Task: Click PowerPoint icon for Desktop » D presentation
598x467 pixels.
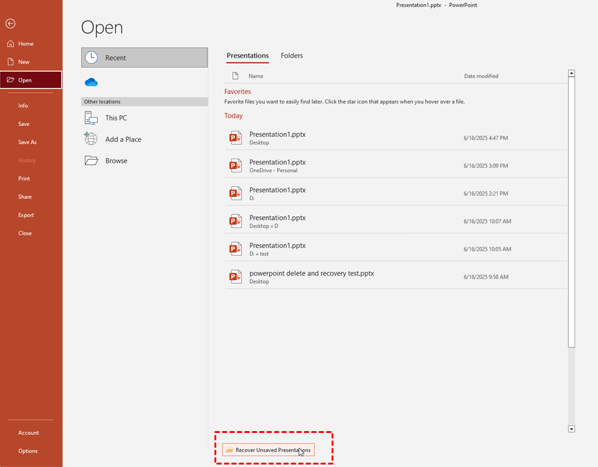Action: click(235, 221)
